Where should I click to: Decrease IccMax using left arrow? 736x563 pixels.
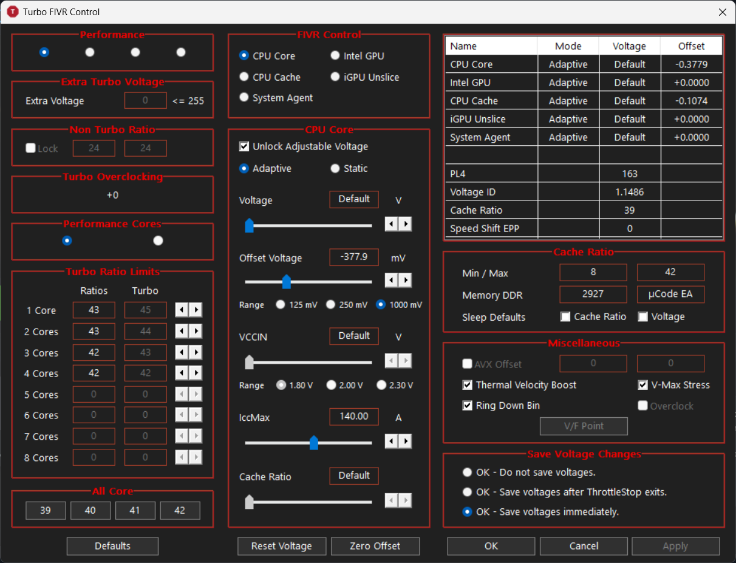pyautogui.click(x=392, y=441)
